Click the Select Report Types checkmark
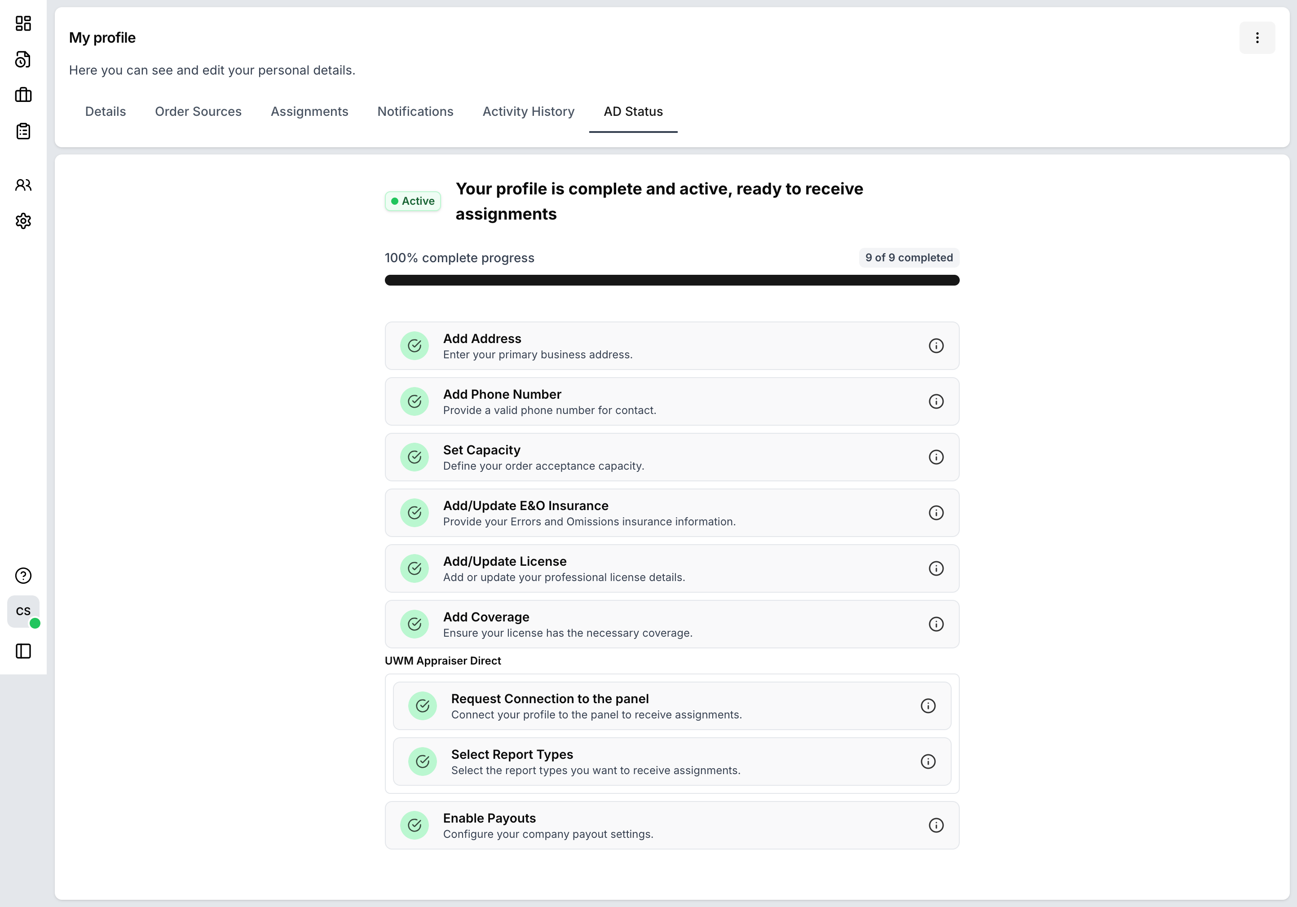Screen dimensions: 1297x907 423,761
